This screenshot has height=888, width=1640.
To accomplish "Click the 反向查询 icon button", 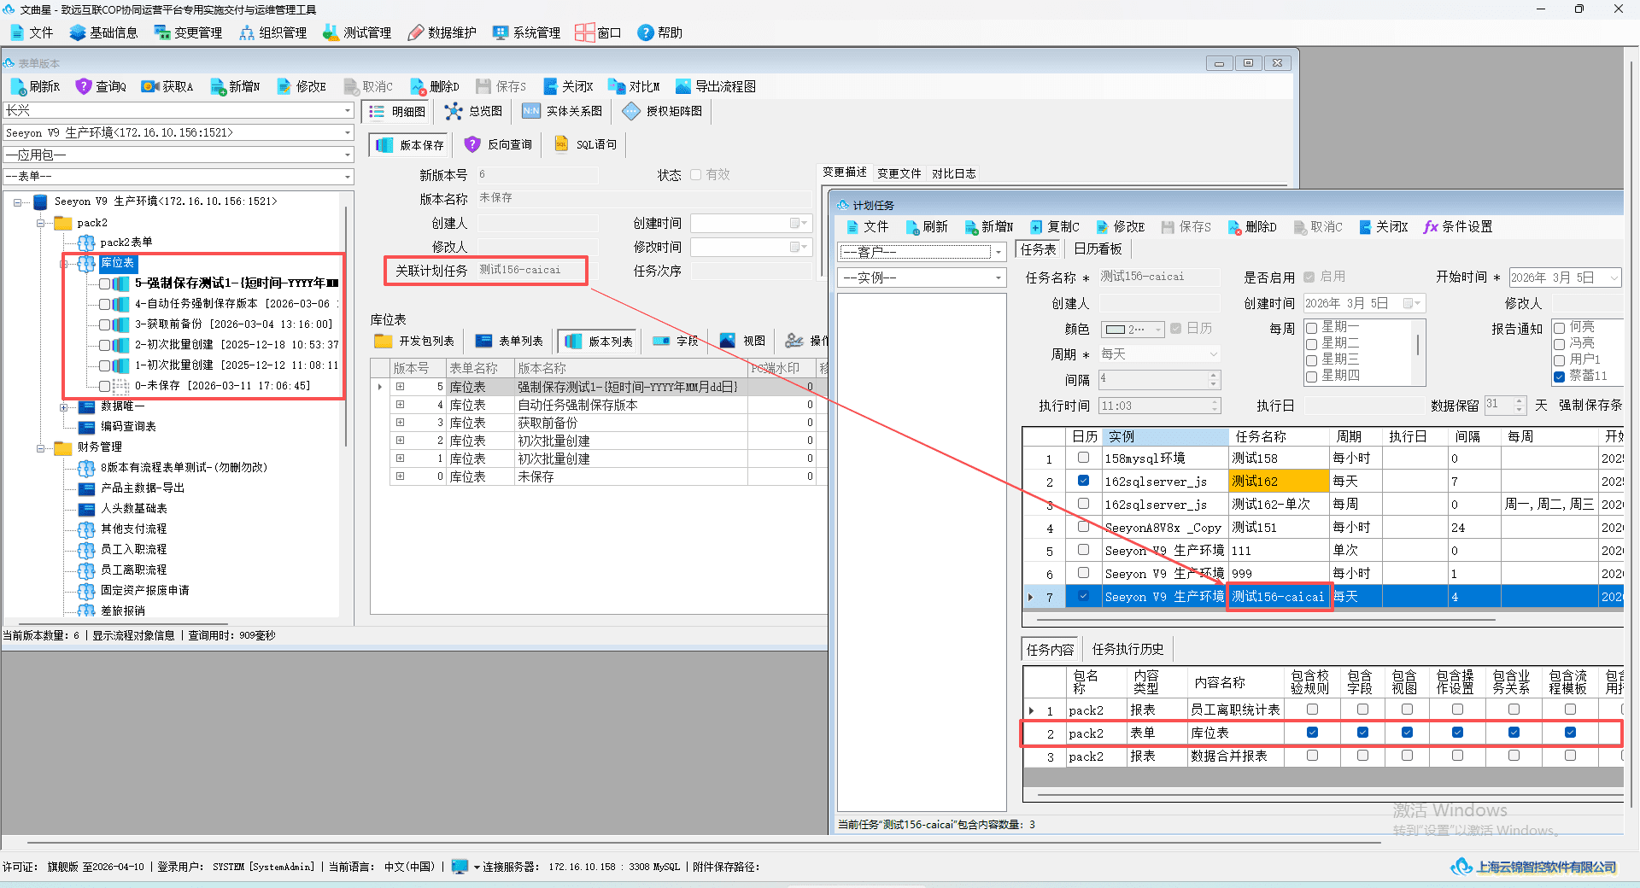I will 499,144.
